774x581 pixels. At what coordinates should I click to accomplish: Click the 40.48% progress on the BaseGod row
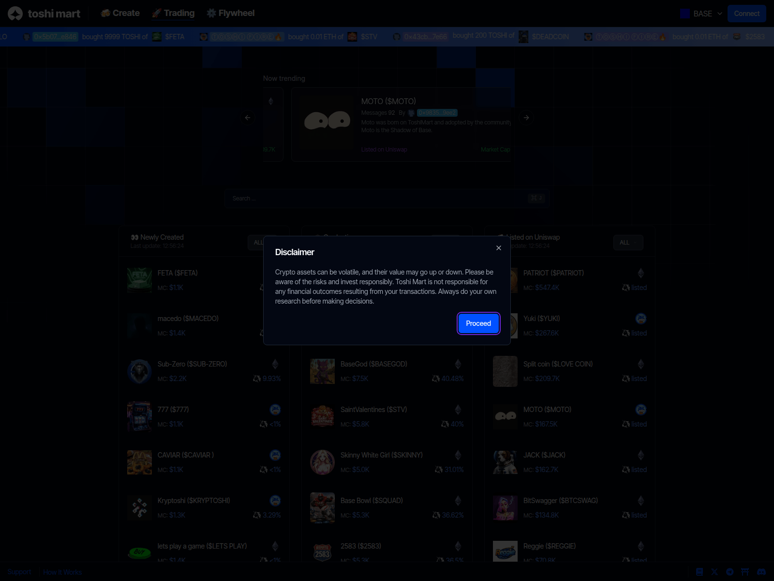(x=452, y=379)
